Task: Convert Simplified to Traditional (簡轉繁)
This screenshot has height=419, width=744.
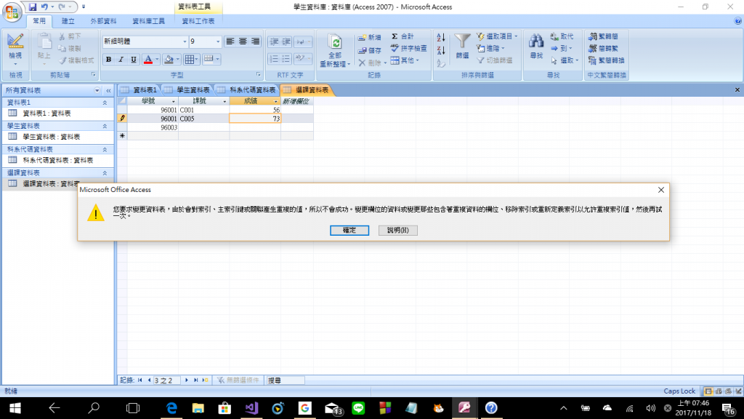Action: pyautogui.click(x=603, y=49)
